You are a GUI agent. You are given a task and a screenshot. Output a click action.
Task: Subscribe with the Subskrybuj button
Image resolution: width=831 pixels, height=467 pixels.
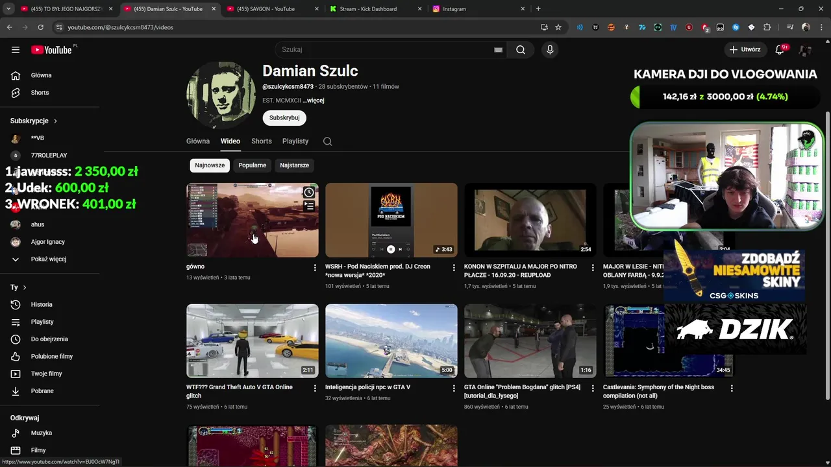tap(284, 118)
